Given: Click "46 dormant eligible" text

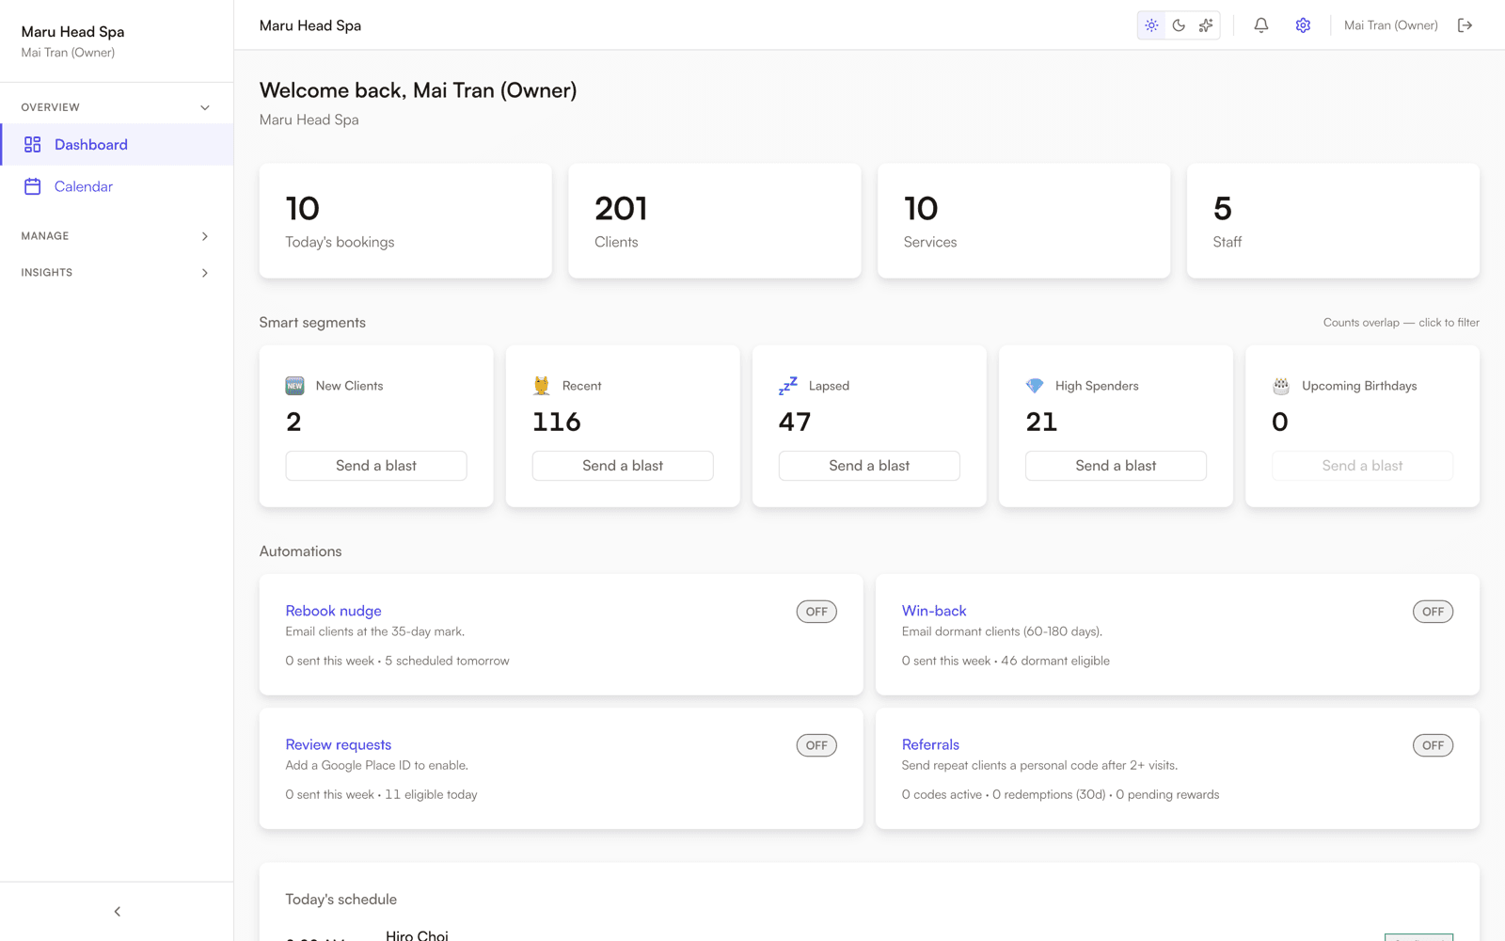Looking at the screenshot, I should pos(1055,661).
